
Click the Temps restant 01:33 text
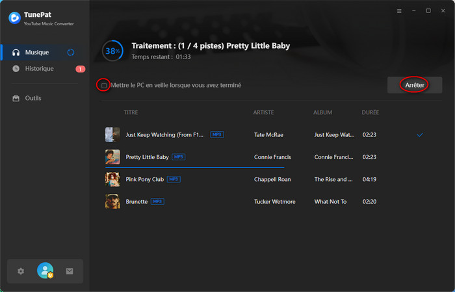[161, 57]
